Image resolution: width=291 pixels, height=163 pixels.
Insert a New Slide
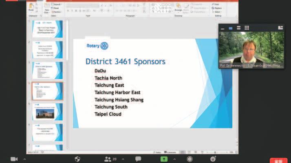(x=46, y=9)
